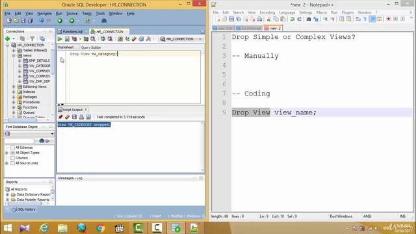Click the green Forward arrow in SQL Developer
Image resolution: width=416 pixels, height=234 pixels.
click(71, 20)
